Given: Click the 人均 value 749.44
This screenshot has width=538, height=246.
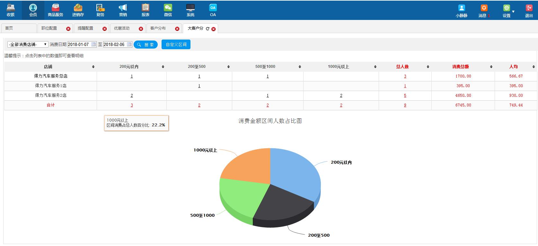Looking at the screenshot, I should point(516,105).
